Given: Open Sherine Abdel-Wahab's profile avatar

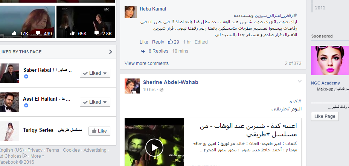Looking at the screenshot, I should [x=132, y=86].
